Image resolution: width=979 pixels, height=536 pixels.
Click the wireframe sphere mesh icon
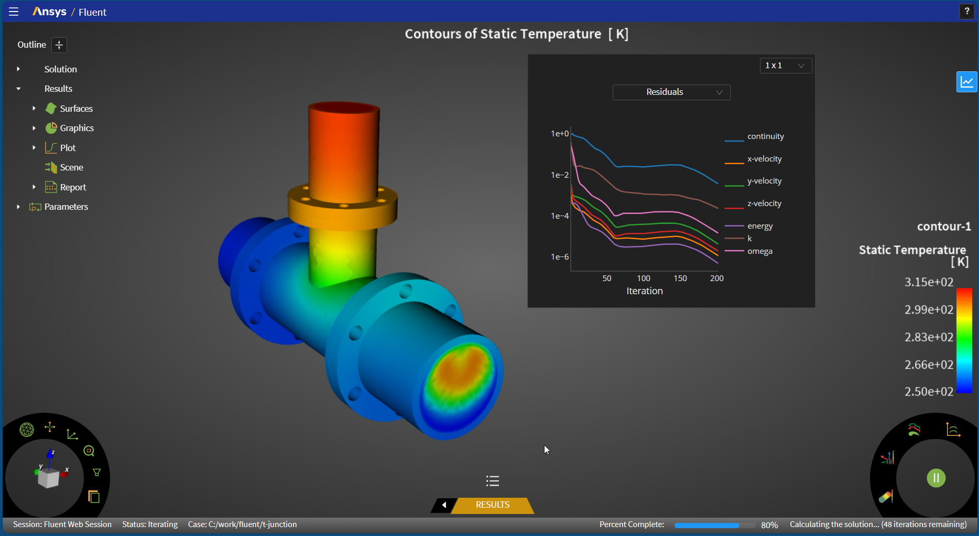27,430
